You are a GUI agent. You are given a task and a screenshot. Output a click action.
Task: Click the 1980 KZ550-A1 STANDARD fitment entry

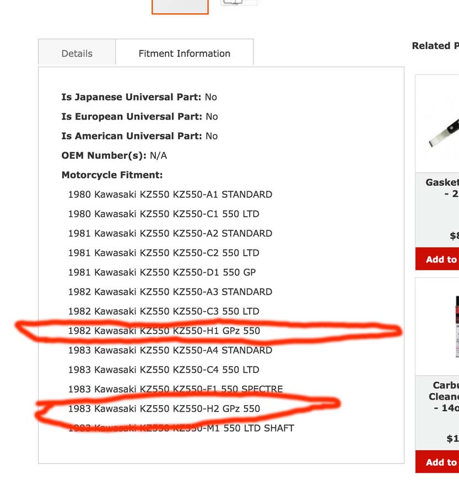point(170,195)
